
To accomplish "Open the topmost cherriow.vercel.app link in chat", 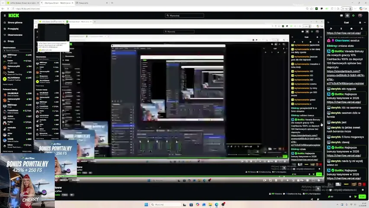I will point(344,33).
